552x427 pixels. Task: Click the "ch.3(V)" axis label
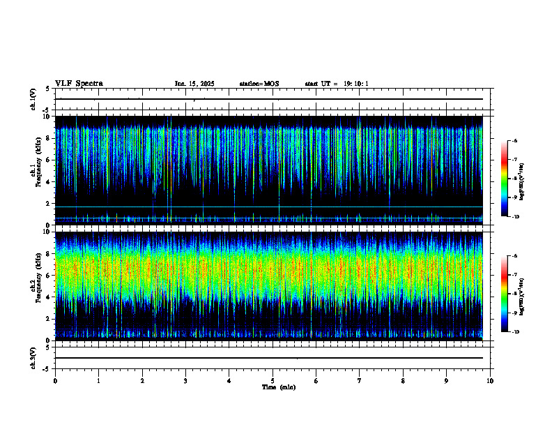pos(33,359)
